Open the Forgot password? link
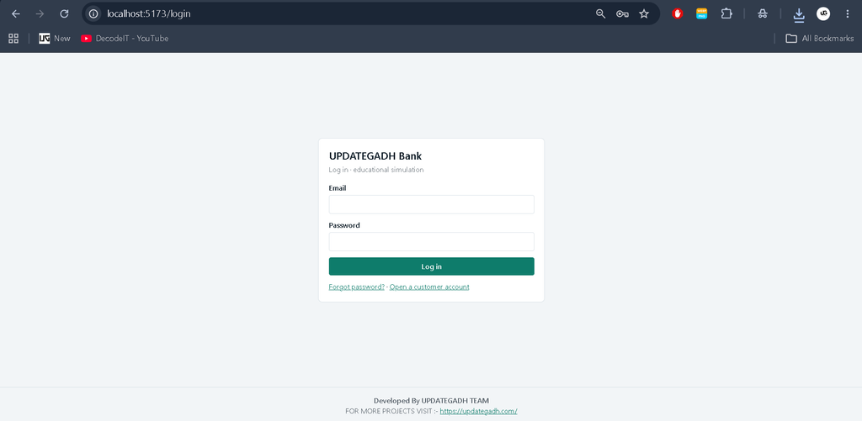 356,287
